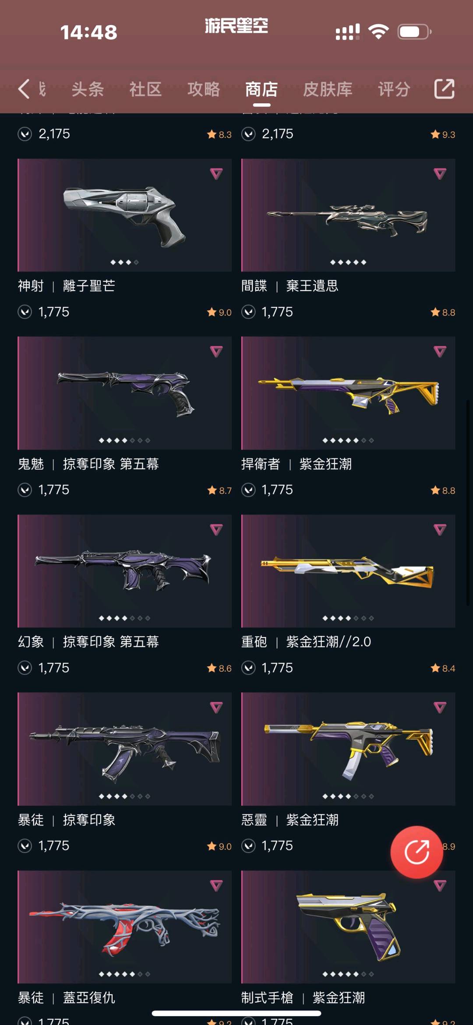
Task: Tap the red floating share button
Action: pos(417,852)
